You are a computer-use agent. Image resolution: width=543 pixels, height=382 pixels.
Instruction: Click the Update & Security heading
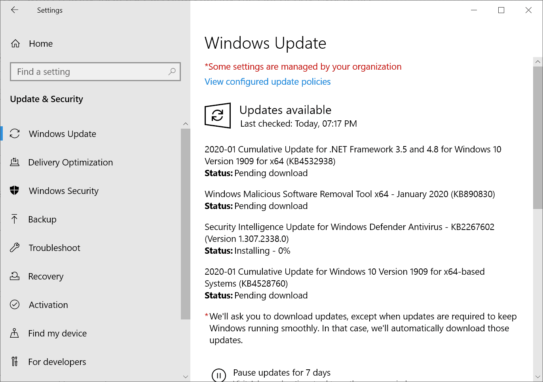[47, 99]
